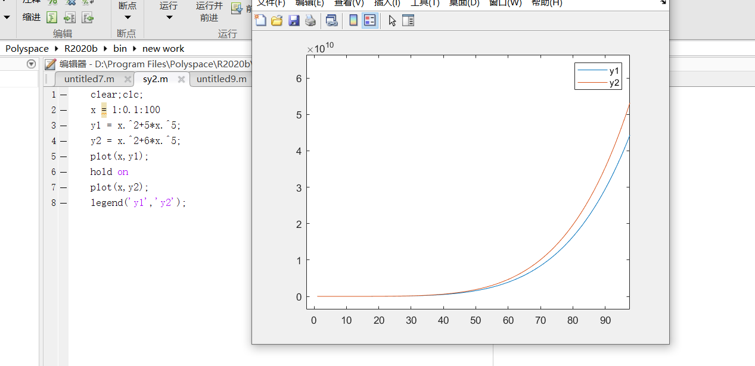Switch to the untitled9.m editor tab
The image size is (755, 366).
coord(221,79)
